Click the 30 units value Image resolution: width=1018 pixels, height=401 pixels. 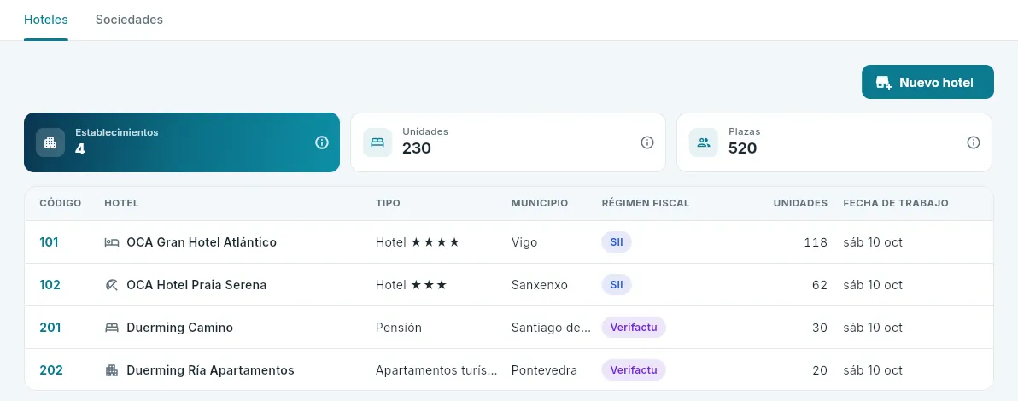point(819,328)
